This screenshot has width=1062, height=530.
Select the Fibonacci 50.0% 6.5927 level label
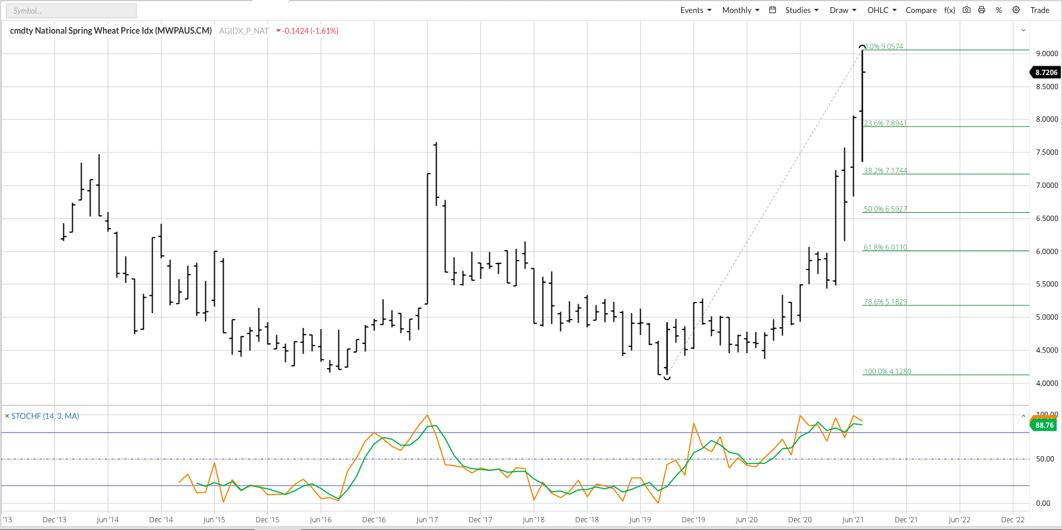(885, 209)
